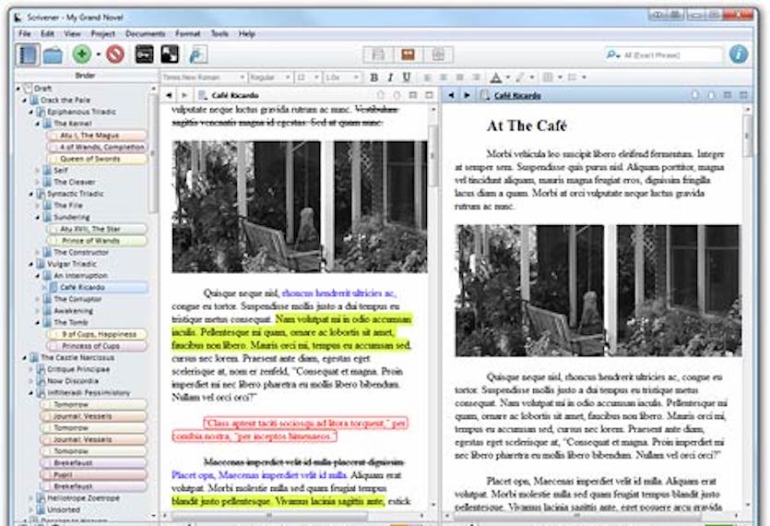This screenshot has width=770, height=526.
Task: Expand The Cleaver item
Action: 37,183
